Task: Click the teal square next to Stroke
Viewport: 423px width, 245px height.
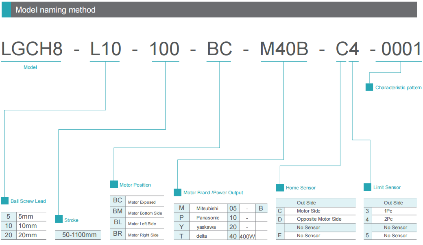Action: (59, 219)
